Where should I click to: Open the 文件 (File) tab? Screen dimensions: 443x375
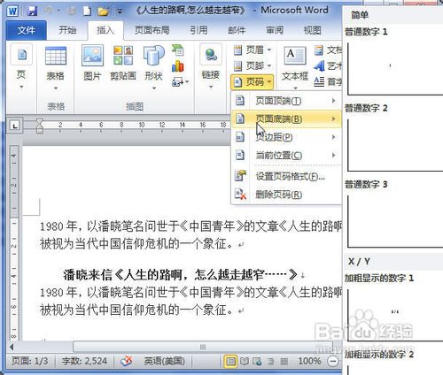click(x=26, y=30)
